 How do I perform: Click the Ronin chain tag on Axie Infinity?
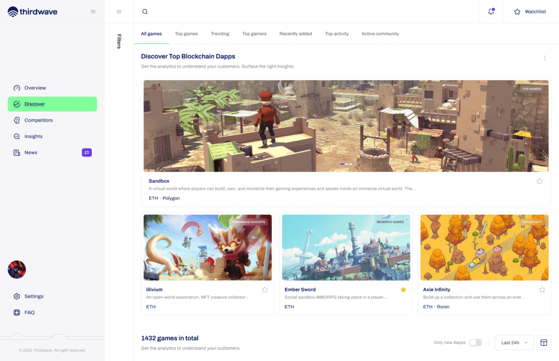click(x=443, y=307)
